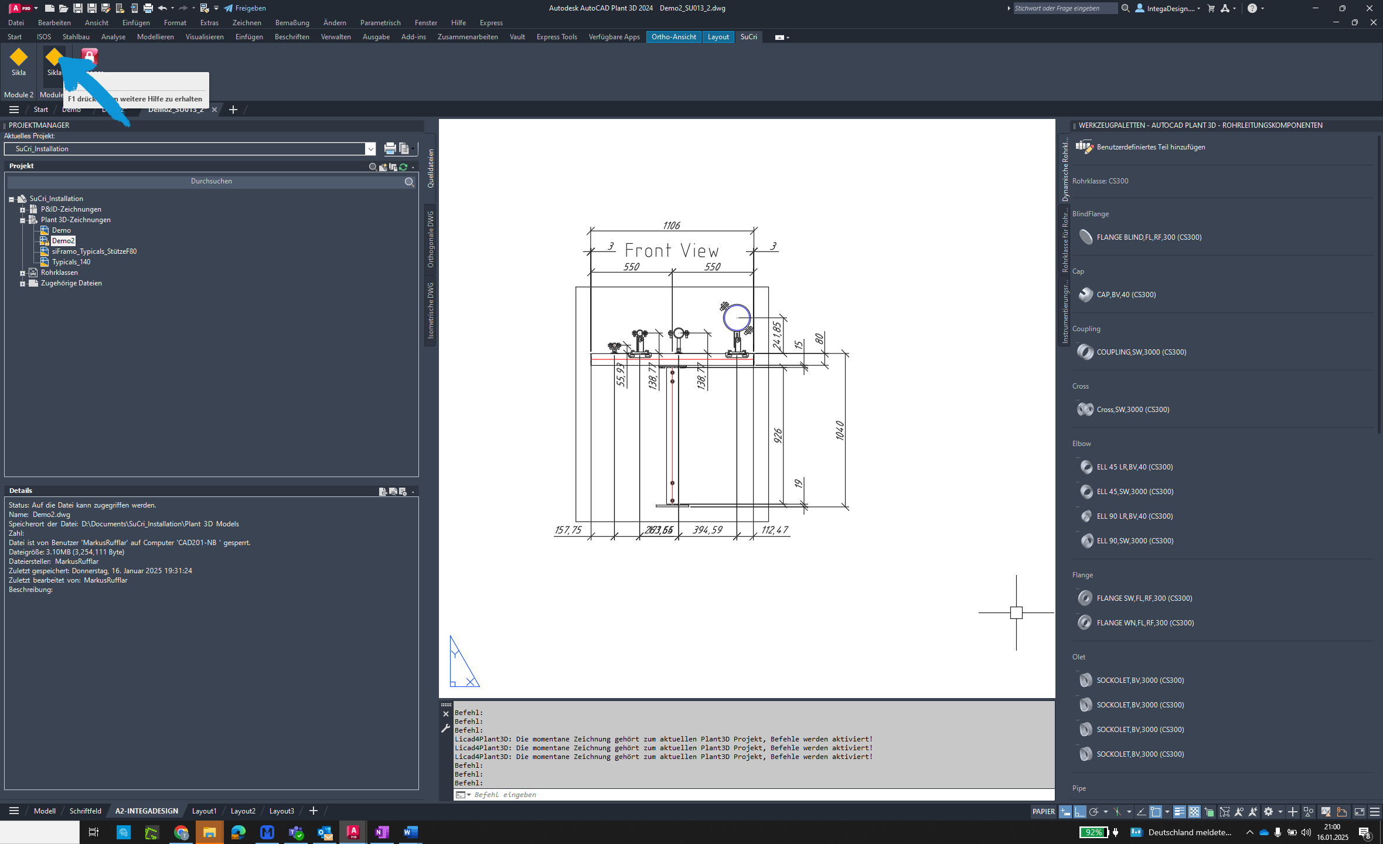Open Microsoft Word from Windows taskbar

click(410, 832)
